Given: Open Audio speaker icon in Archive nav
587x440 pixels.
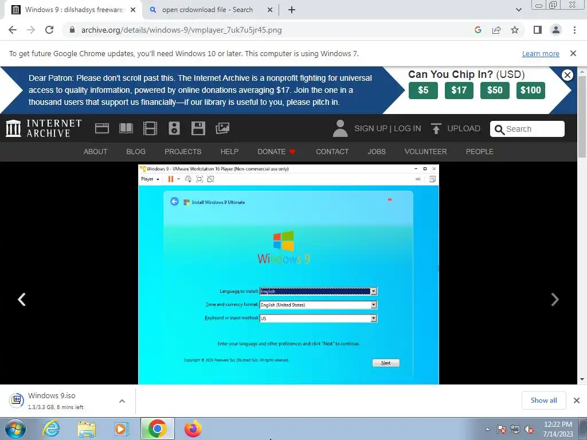Looking at the screenshot, I should pos(174,128).
